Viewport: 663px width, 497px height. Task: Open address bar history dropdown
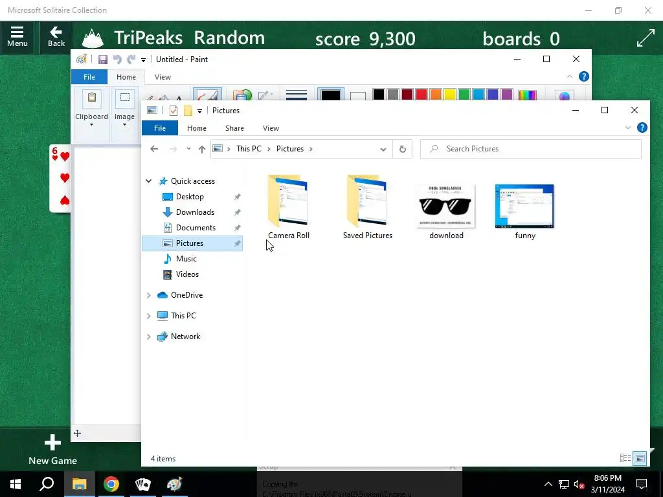(x=383, y=149)
